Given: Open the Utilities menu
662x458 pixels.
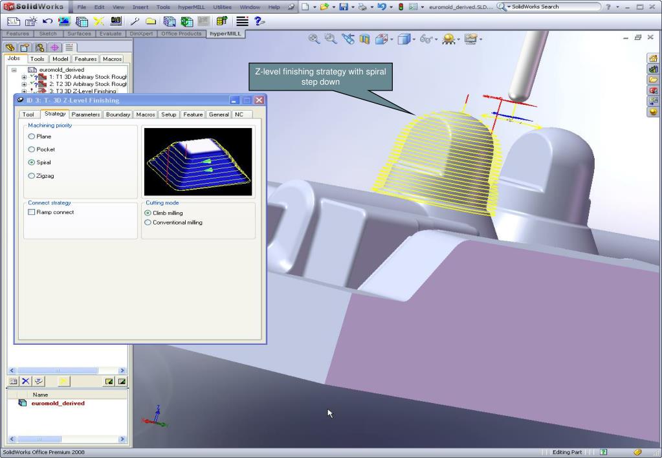Looking at the screenshot, I should (222, 7).
